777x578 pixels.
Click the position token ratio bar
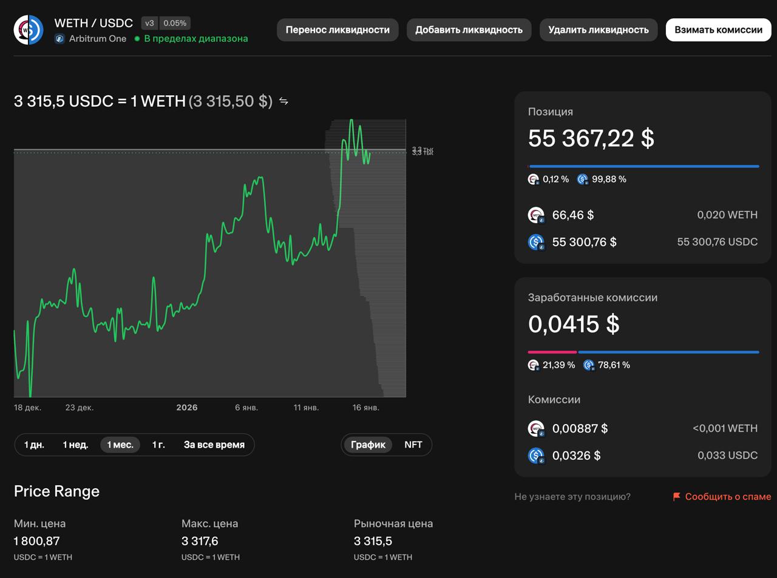pyautogui.click(x=643, y=166)
